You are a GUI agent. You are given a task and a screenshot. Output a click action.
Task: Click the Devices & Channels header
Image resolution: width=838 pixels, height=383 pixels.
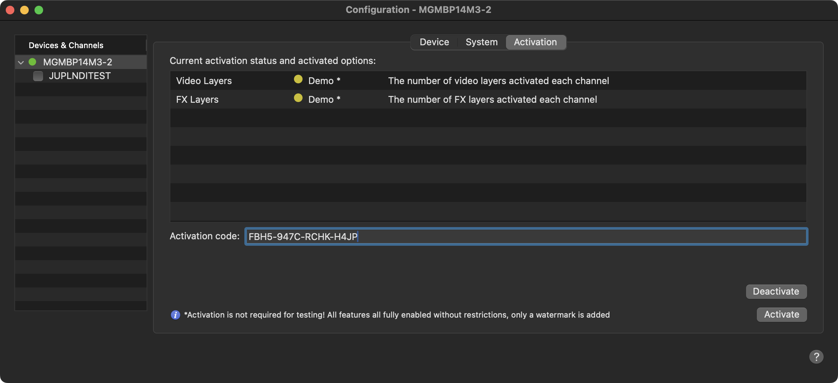66,45
